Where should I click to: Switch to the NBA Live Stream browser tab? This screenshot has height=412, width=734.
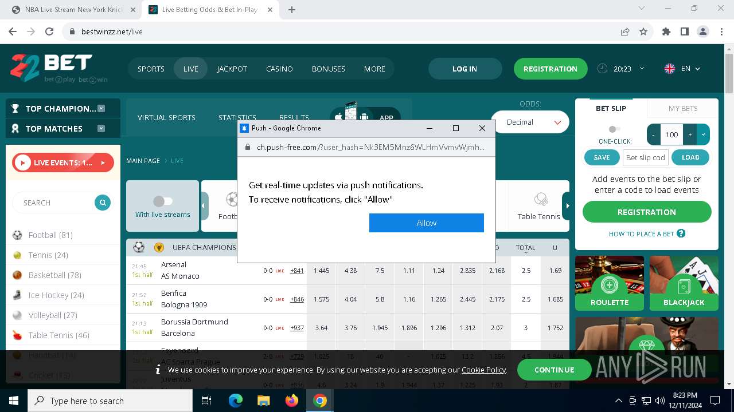point(73,10)
